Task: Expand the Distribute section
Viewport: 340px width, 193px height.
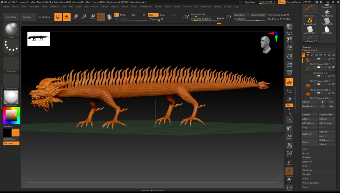Action: click(x=307, y=170)
